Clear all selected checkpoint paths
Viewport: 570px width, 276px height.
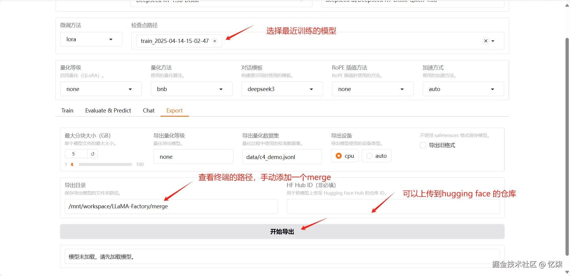point(486,41)
